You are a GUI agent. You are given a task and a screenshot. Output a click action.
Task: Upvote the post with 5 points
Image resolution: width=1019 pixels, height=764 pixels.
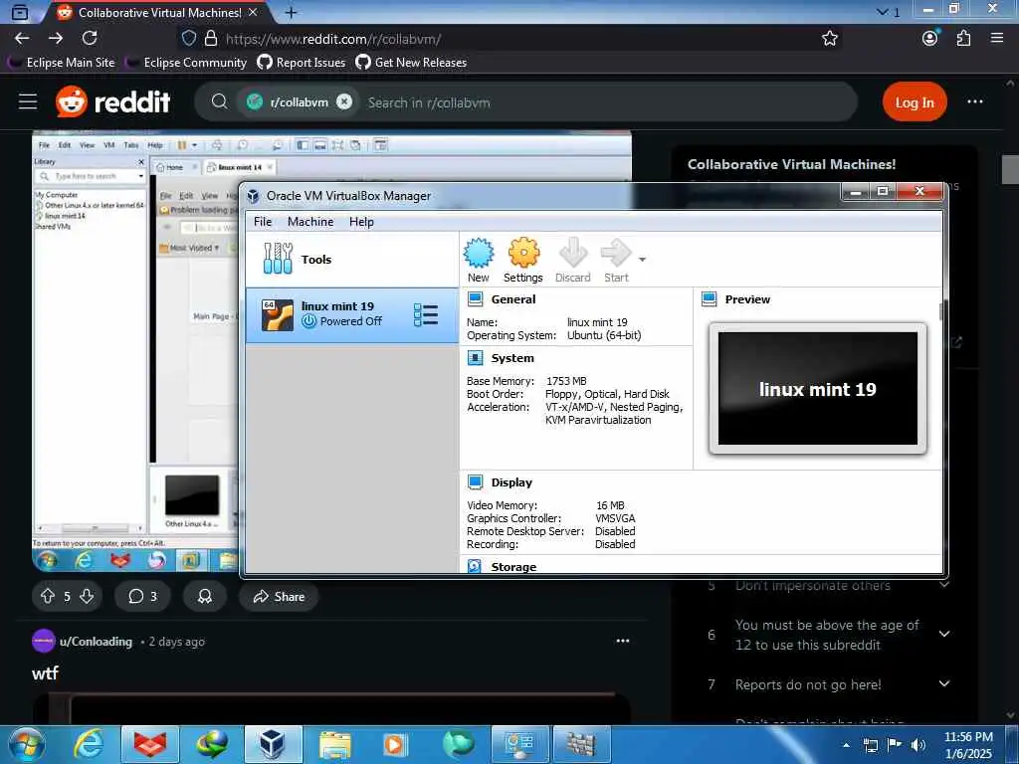click(x=48, y=597)
